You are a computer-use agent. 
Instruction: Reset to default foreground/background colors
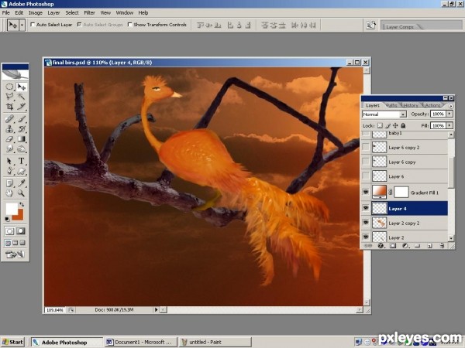[x=7, y=220]
